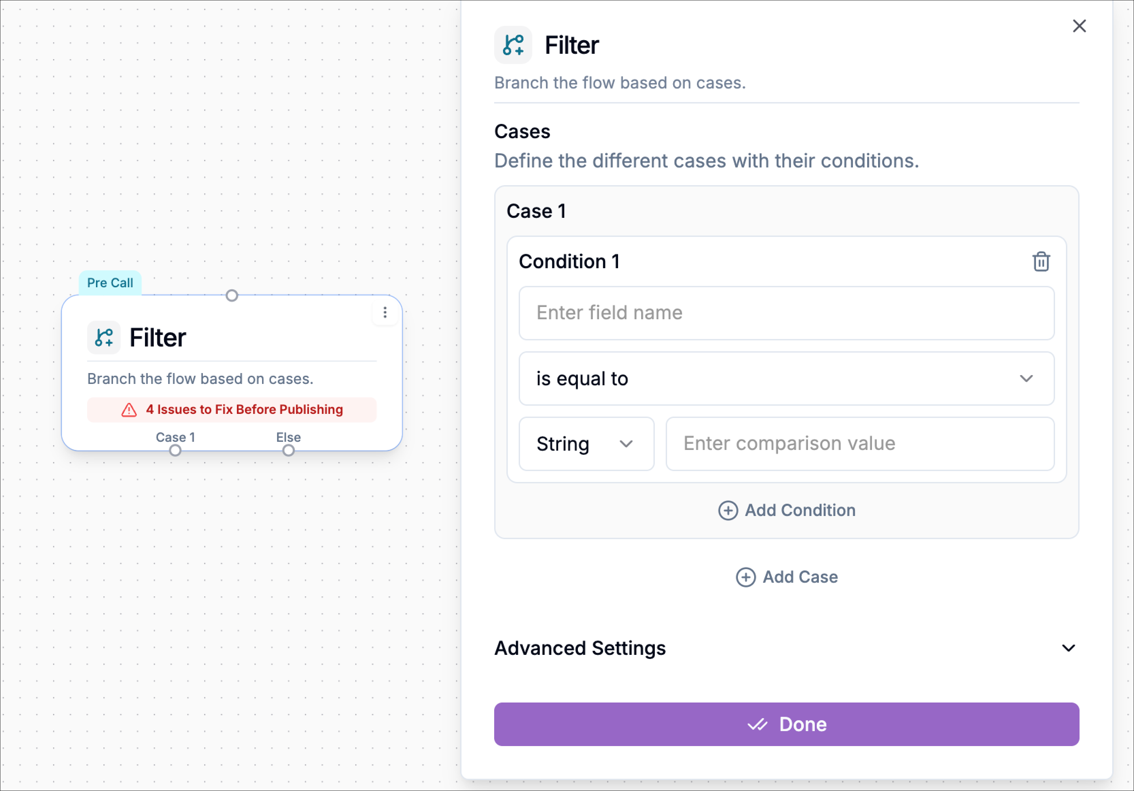Click 4 Issues to Fix Before Publishing
The width and height of the screenshot is (1134, 791).
coord(244,409)
